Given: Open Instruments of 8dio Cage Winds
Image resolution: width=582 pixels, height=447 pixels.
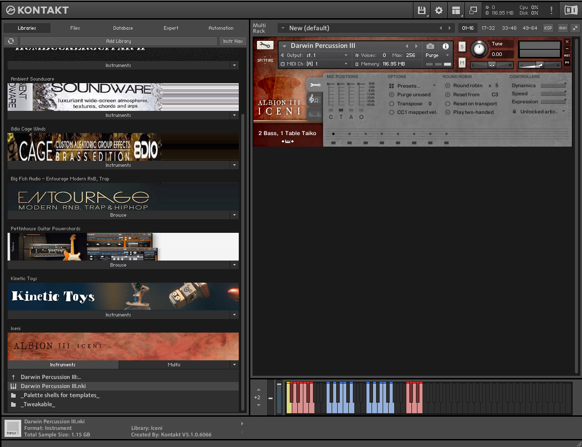Looking at the screenshot, I should (x=119, y=165).
